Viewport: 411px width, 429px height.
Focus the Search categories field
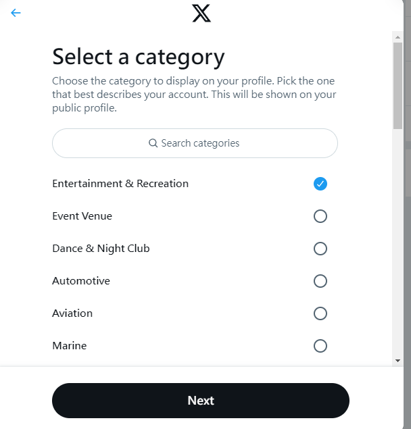point(195,143)
